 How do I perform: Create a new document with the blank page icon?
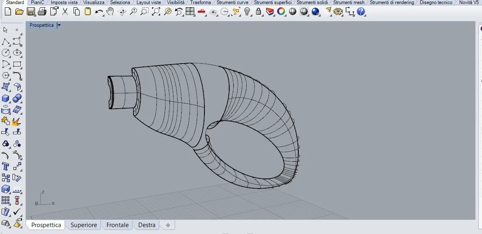tap(8, 12)
